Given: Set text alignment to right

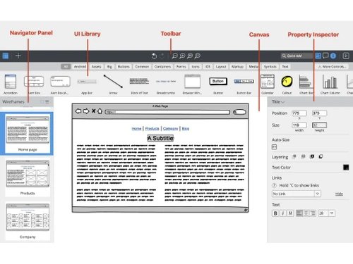Looking at the screenshot, I should tap(312, 213).
